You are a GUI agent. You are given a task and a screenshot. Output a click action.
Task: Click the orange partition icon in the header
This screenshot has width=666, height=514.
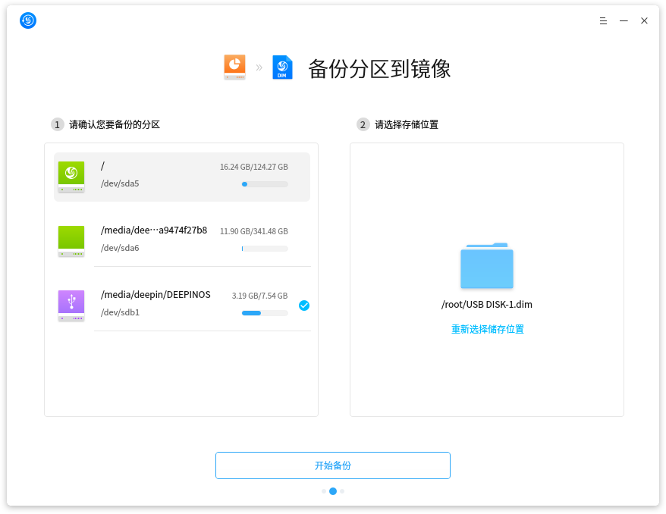[x=234, y=67]
